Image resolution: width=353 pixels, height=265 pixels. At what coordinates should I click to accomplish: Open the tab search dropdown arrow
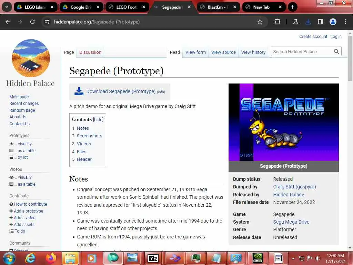pos(7,7)
